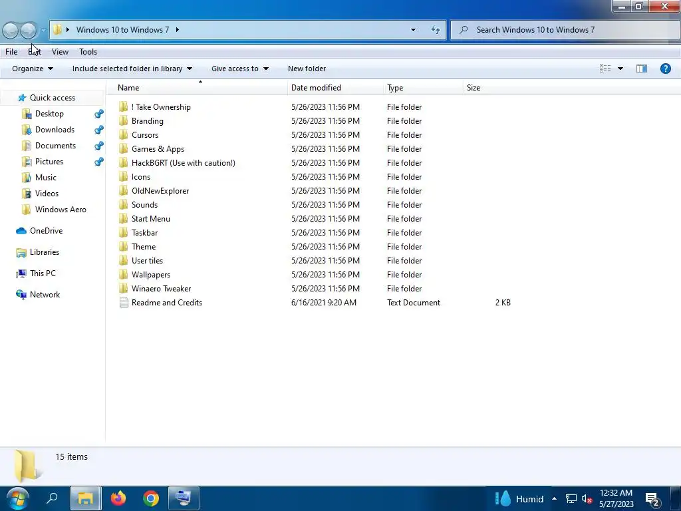Click the Wallpapers folder icon
Screen dimensions: 681x511
(123, 275)
